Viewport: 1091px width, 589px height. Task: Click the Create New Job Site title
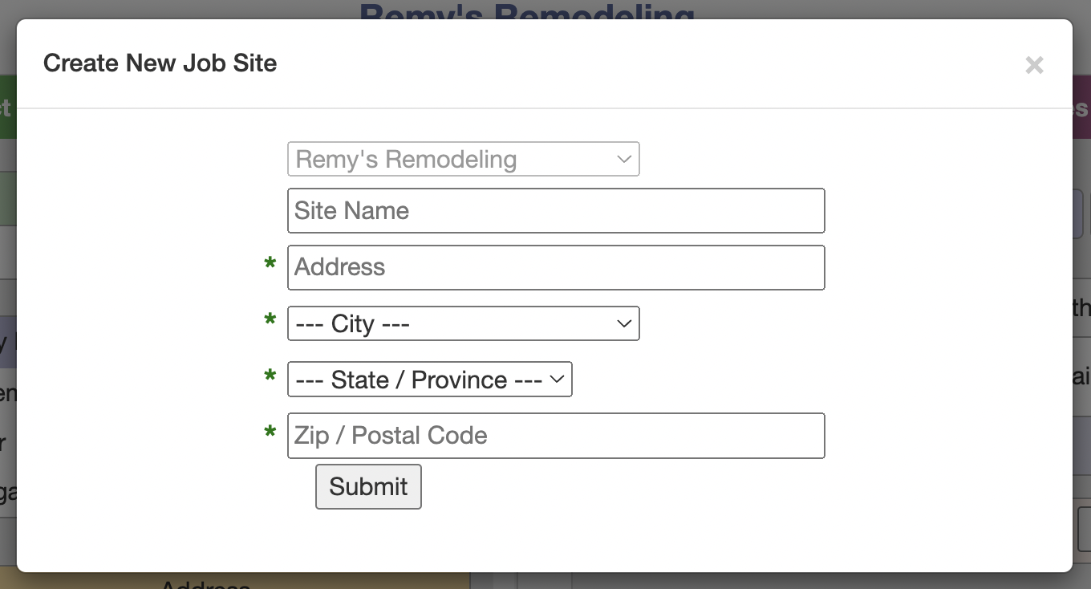click(x=160, y=63)
